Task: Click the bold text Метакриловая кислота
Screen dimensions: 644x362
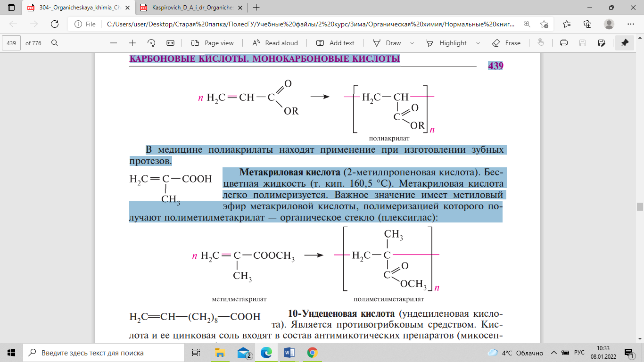Action: [x=290, y=172]
